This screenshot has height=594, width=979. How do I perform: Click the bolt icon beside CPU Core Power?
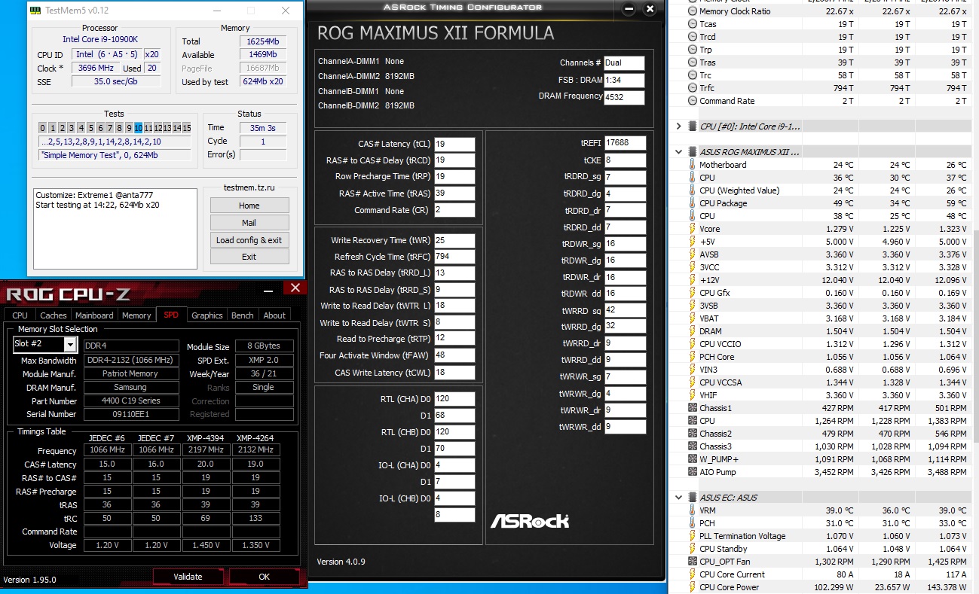point(693,587)
